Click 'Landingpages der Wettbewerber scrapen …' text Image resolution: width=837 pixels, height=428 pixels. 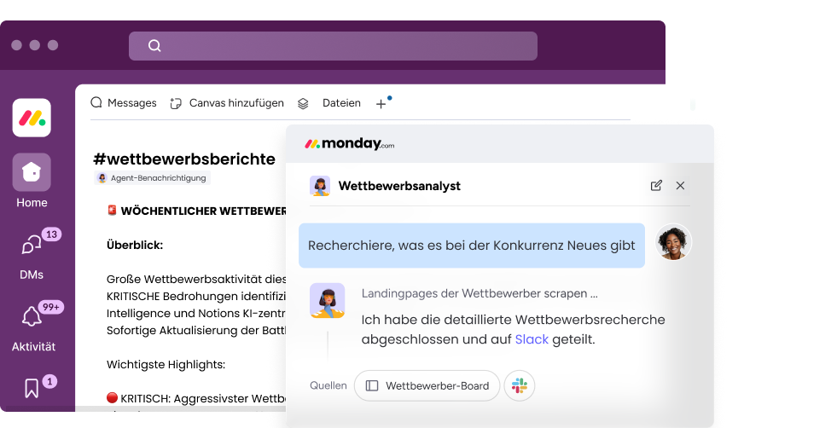[x=480, y=293]
